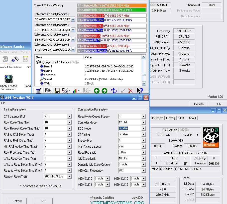This screenshot has width=227, height=204.
Task: Open the 2T Timing dropdown
Action: coord(144,135)
